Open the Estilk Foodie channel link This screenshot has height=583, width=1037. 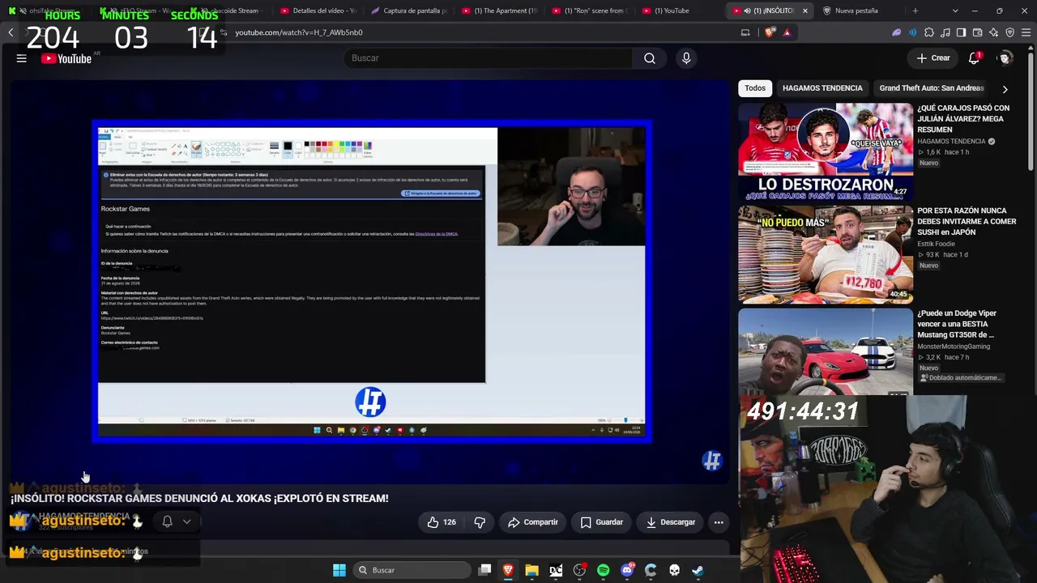tap(936, 244)
